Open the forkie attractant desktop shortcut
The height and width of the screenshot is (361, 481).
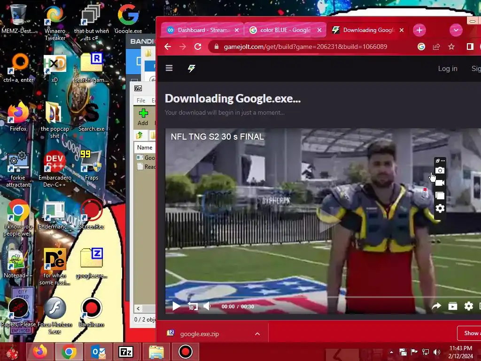pos(18,169)
